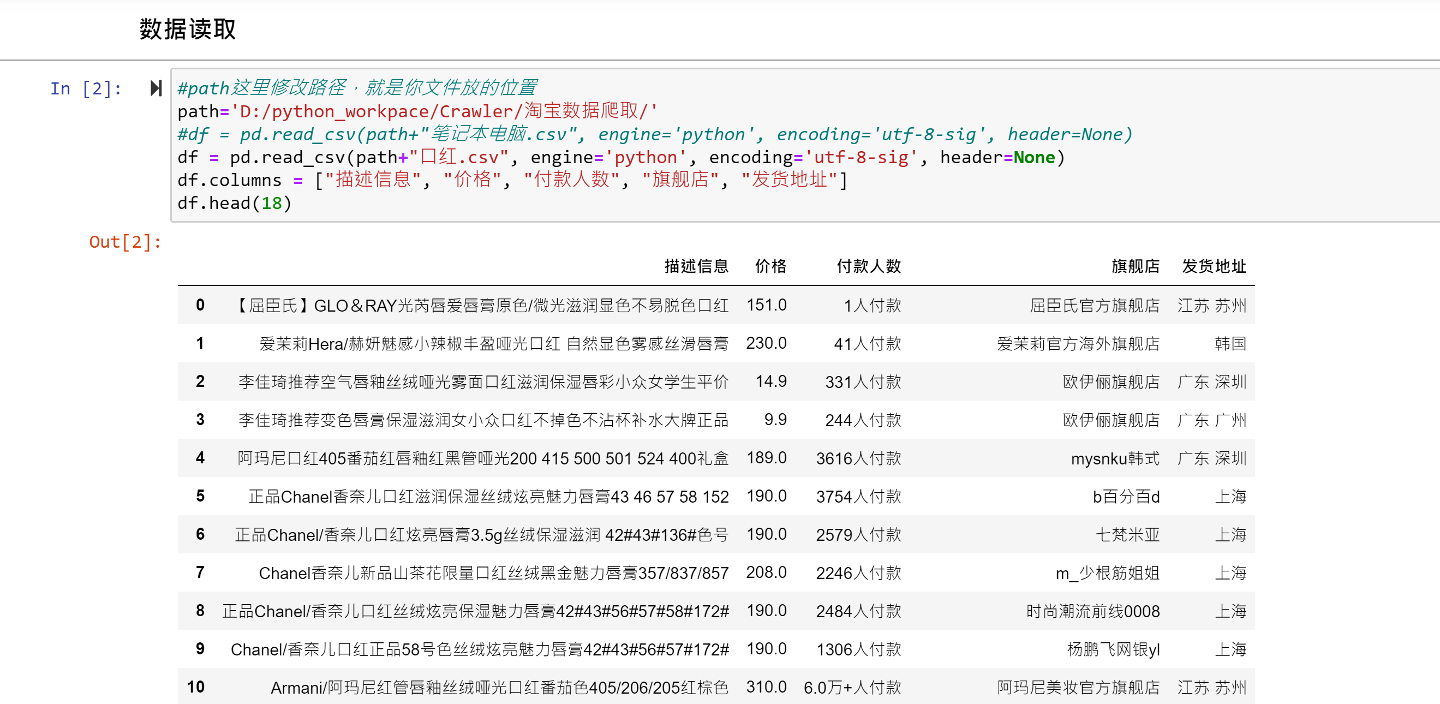Viewport: 1440px width, 704px height.
Task: Click the 数据读取 markdown heading
Action: pyautogui.click(x=187, y=29)
